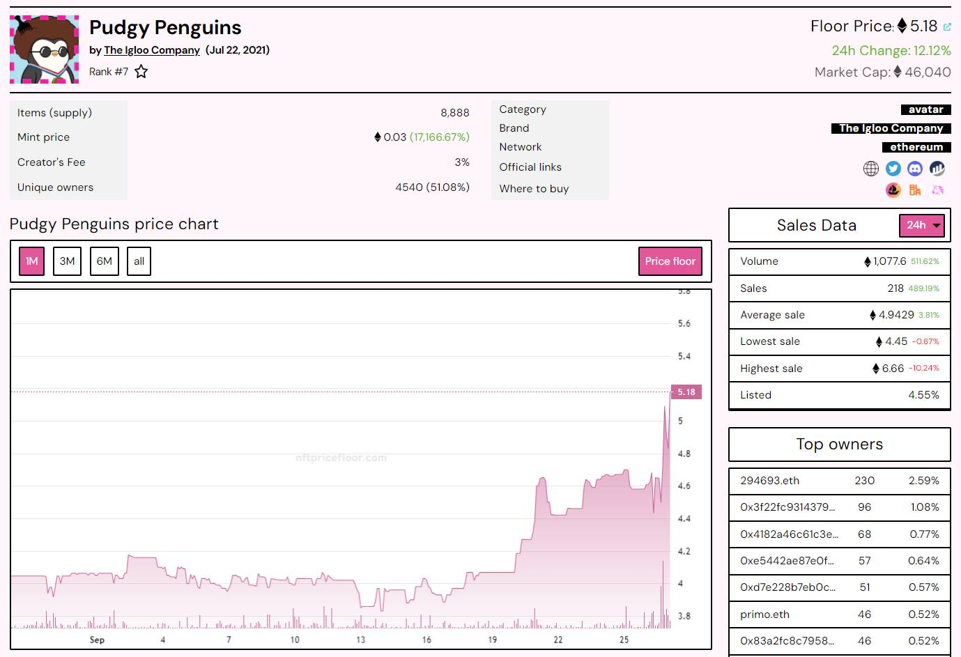
Task: Star Pudgy Penguins as a favorite
Action: 141,71
